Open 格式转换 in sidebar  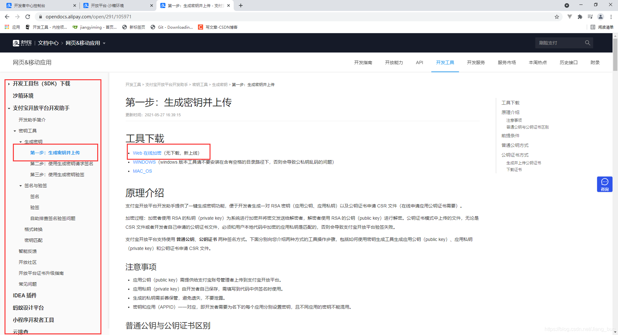[33, 229]
